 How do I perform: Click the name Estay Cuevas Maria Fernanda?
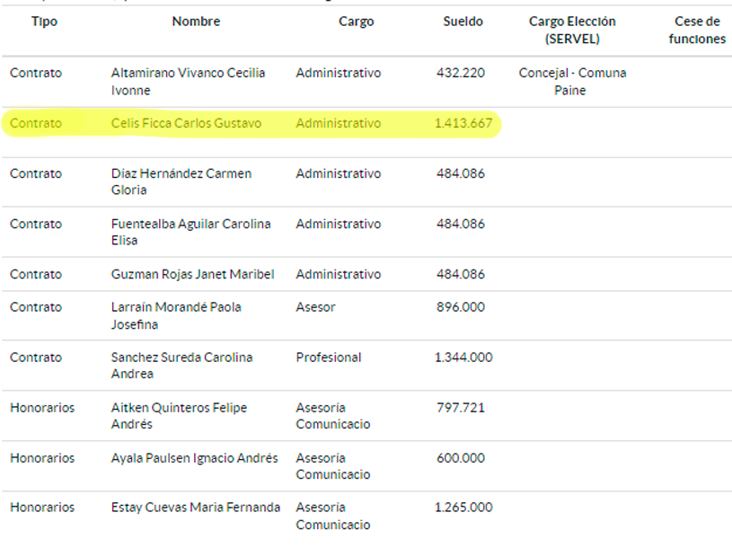(x=195, y=508)
